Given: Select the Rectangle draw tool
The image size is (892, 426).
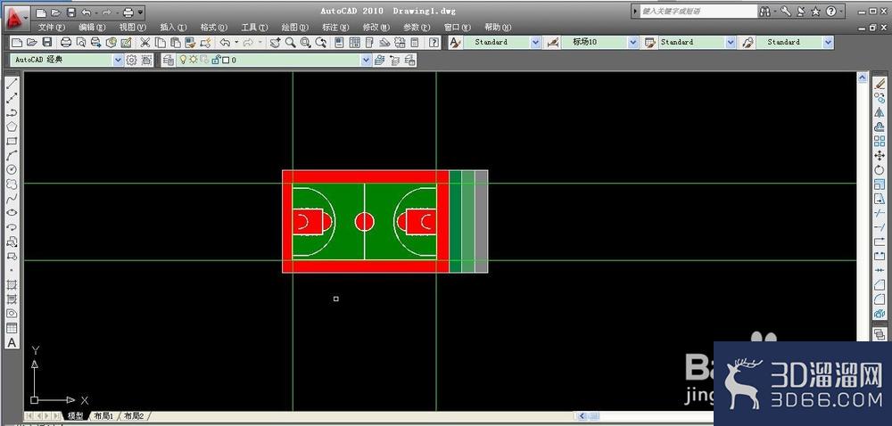Looking at the screenshot, I should [x=12, y=141].
